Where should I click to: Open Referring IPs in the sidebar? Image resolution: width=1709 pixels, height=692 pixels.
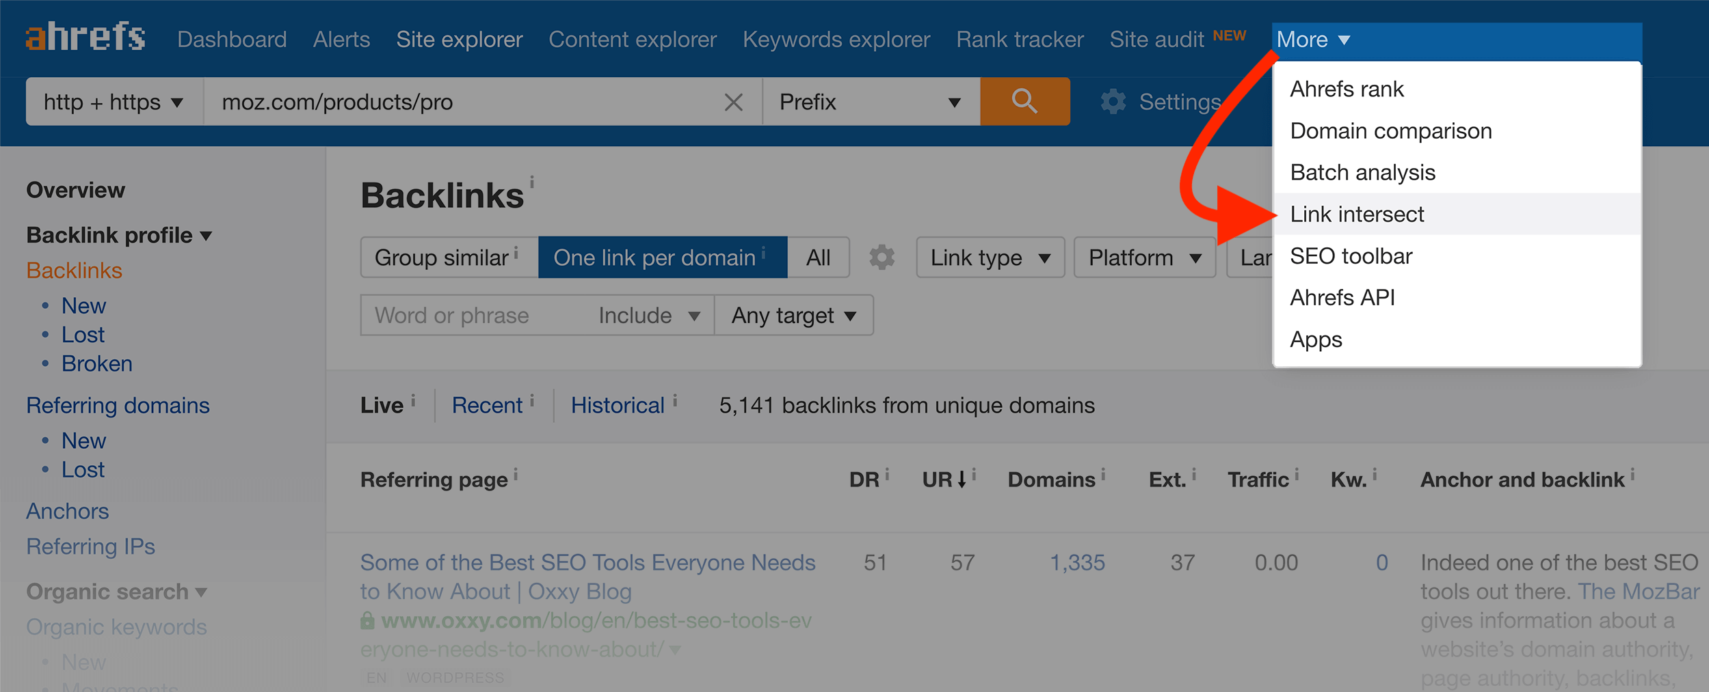[90, 547]
